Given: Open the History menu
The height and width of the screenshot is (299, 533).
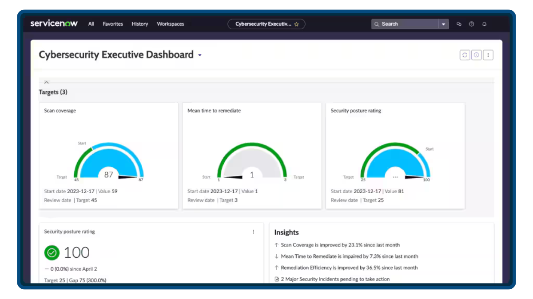Looking at the screenshot, I should (139, 24).
